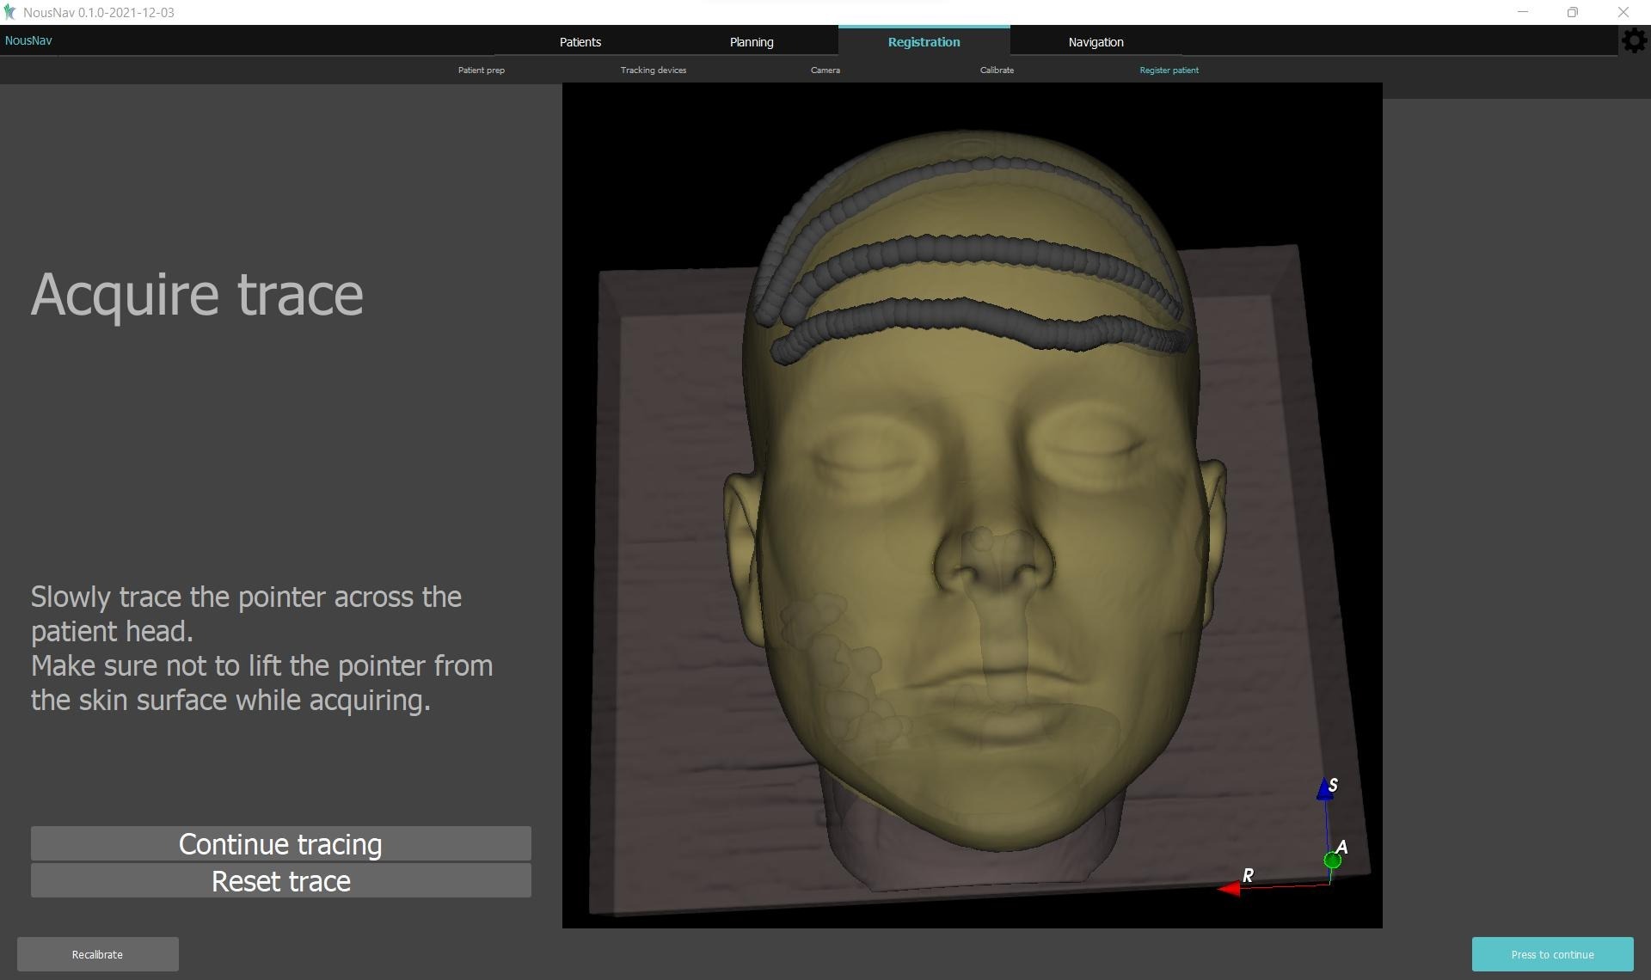Switch to the Patients tab
1651x980 pixels.
(x=580, y=42)
